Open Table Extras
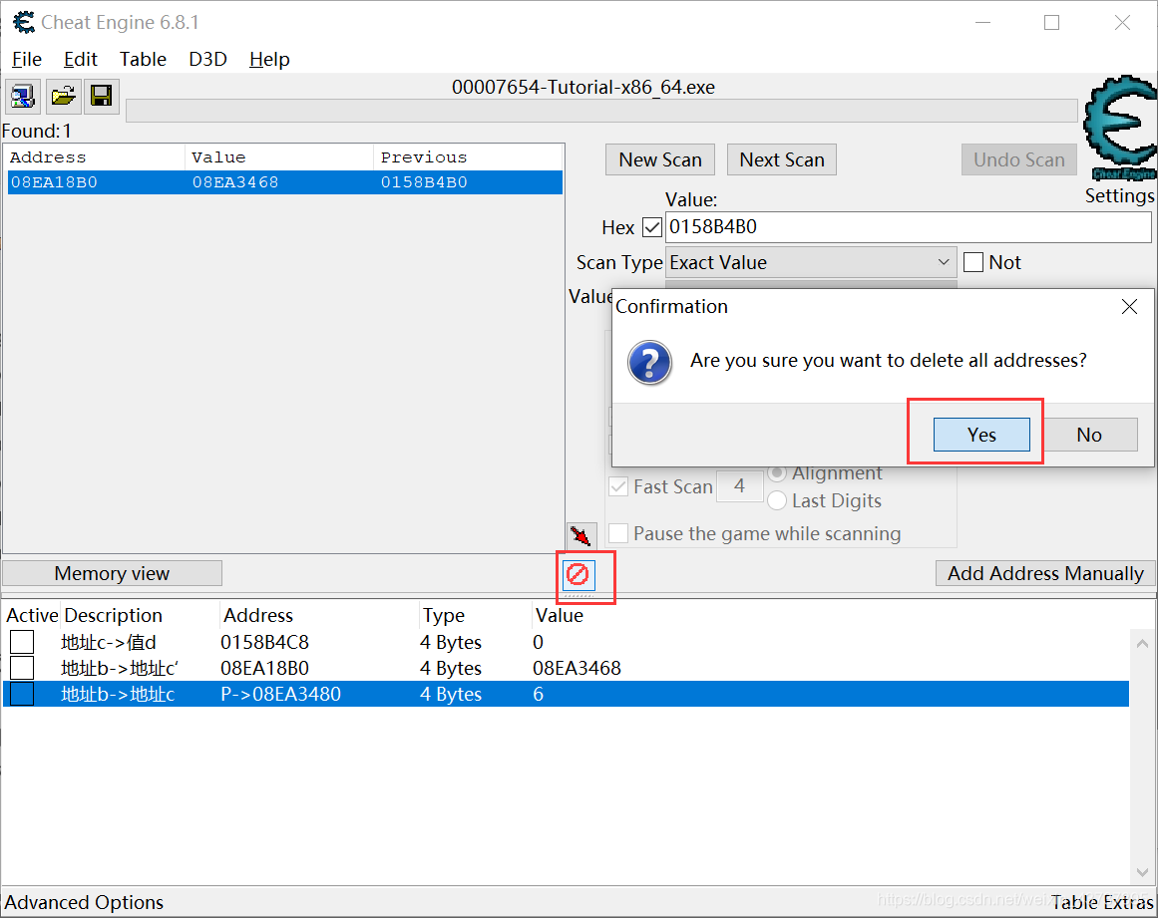 (x=1103, y=902)
